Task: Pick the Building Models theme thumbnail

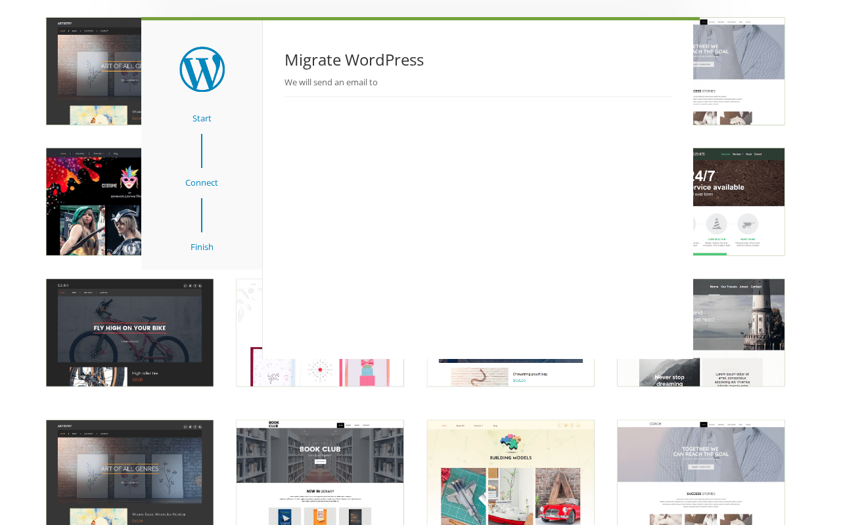Action: pos(511,472)
